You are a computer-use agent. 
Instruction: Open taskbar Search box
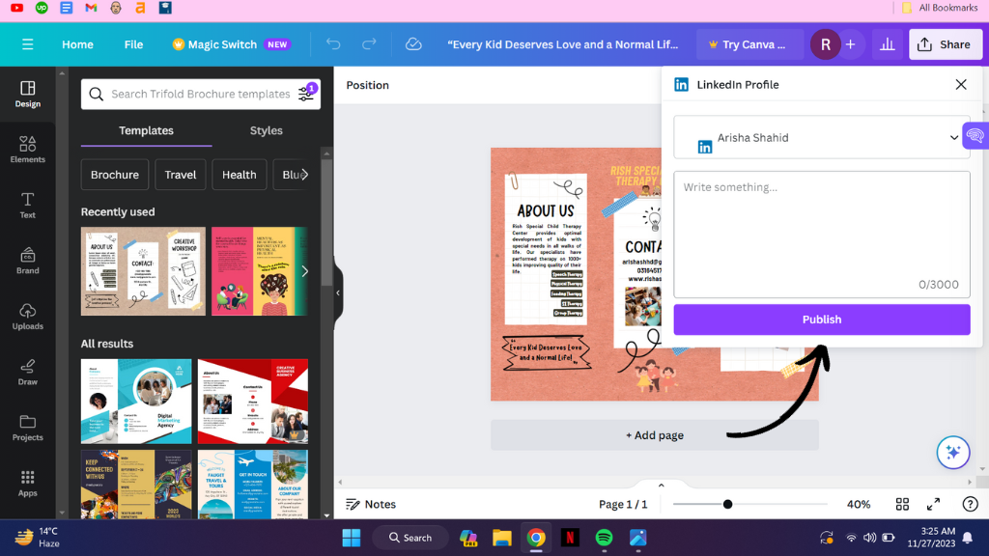[410, 537]
